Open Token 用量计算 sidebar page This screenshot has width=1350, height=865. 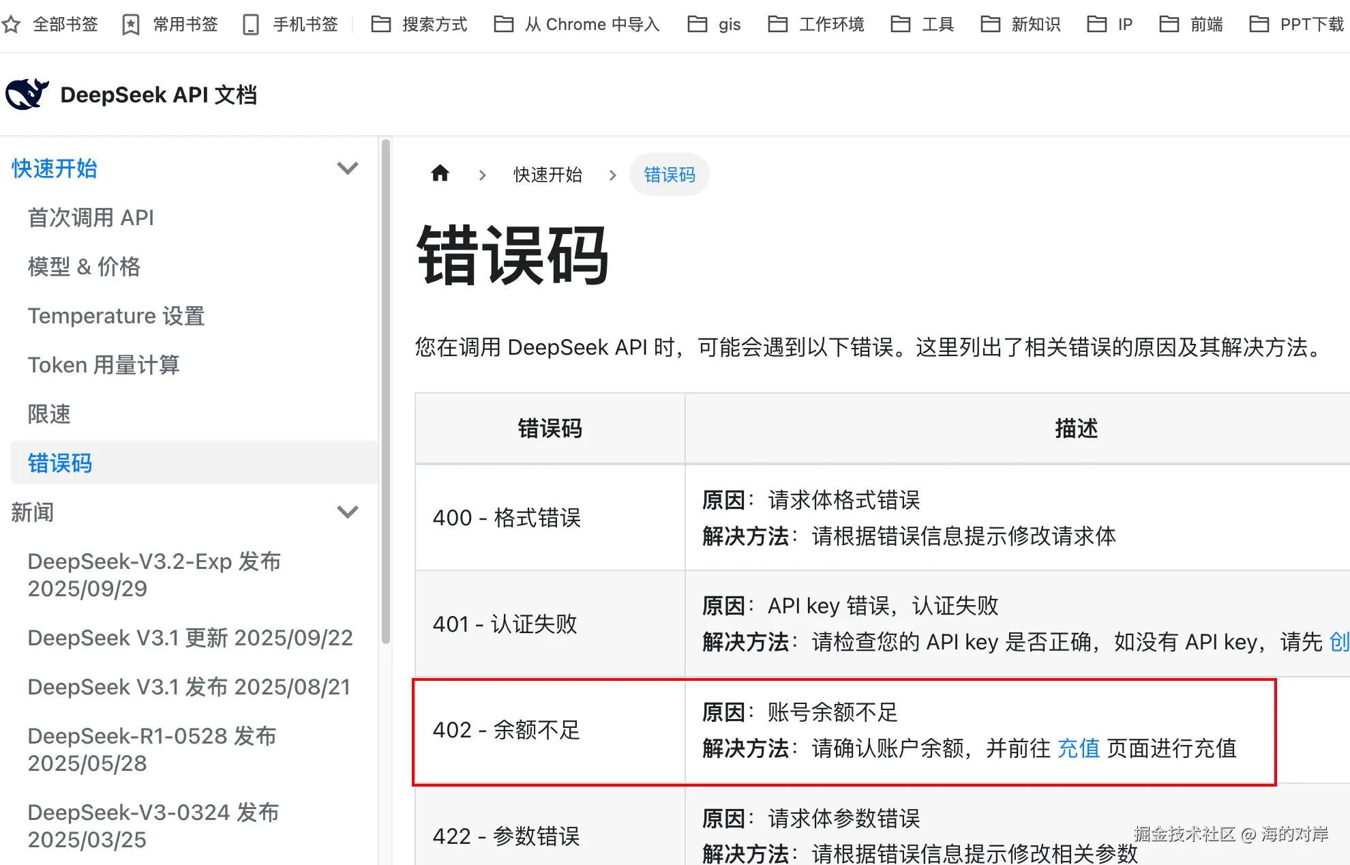point(104,365)
